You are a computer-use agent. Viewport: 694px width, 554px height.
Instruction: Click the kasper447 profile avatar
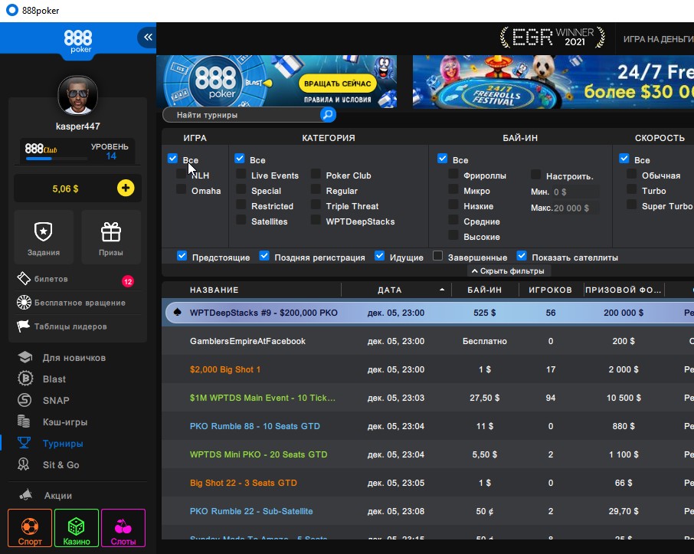(x=77, y=95)
